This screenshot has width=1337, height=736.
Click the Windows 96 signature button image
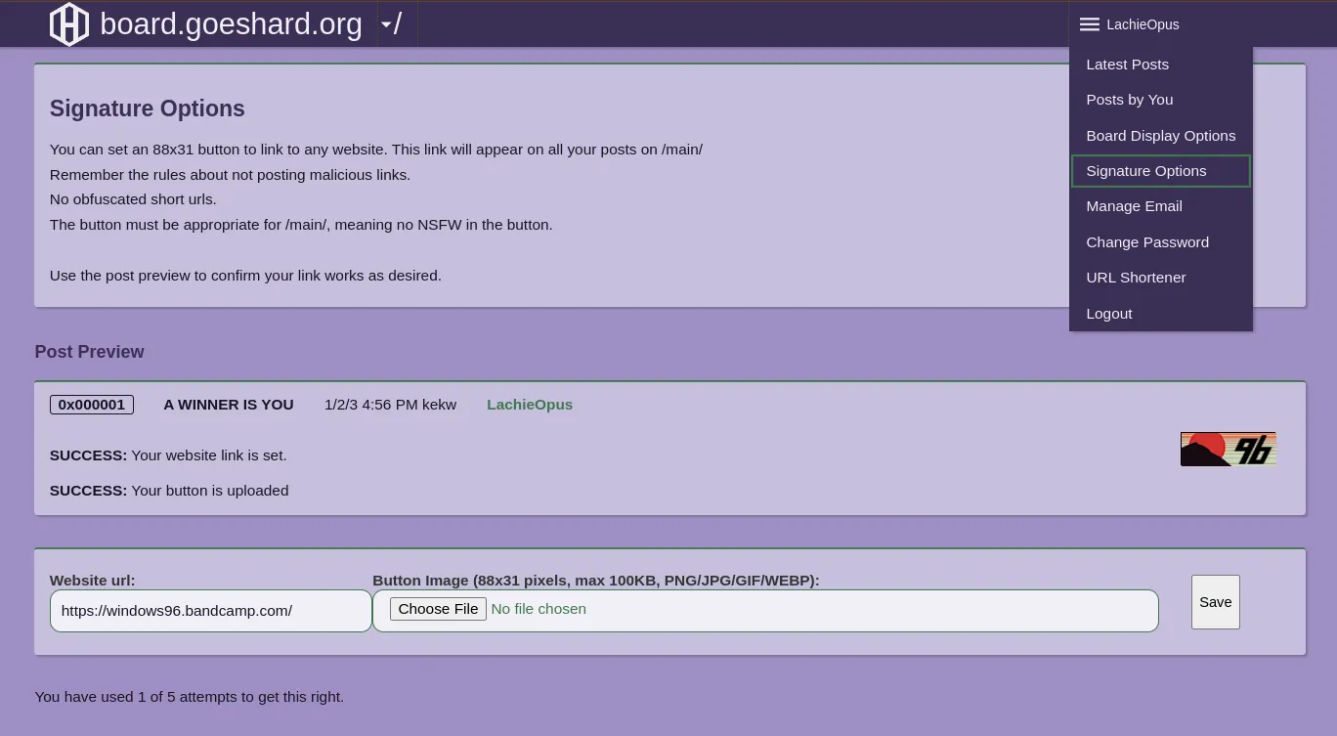pos(1228,449)
